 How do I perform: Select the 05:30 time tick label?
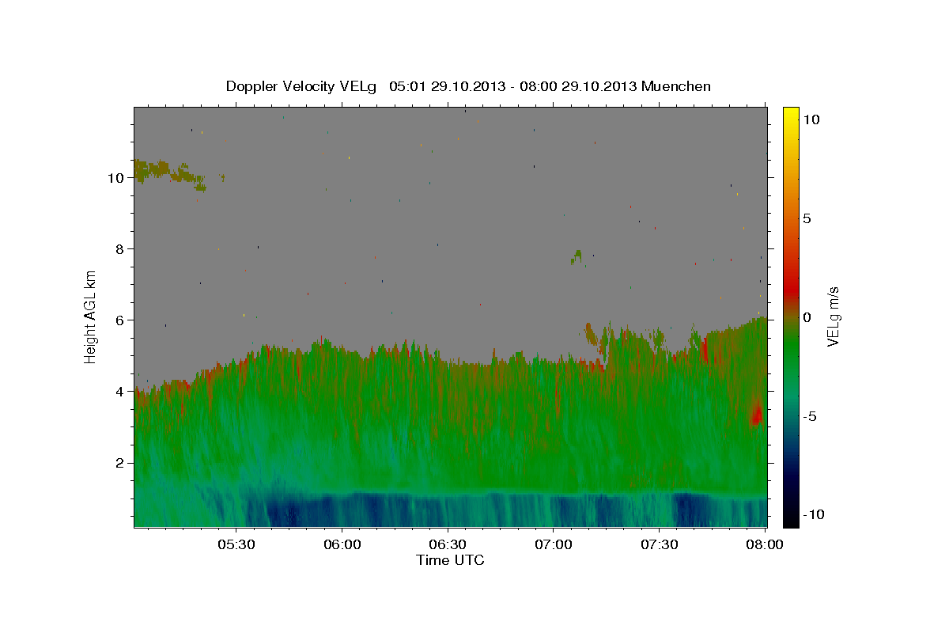point(236,545)
